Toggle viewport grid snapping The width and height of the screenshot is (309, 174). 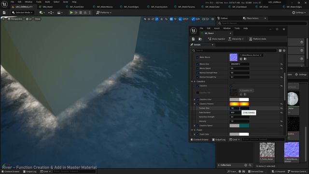171,19
